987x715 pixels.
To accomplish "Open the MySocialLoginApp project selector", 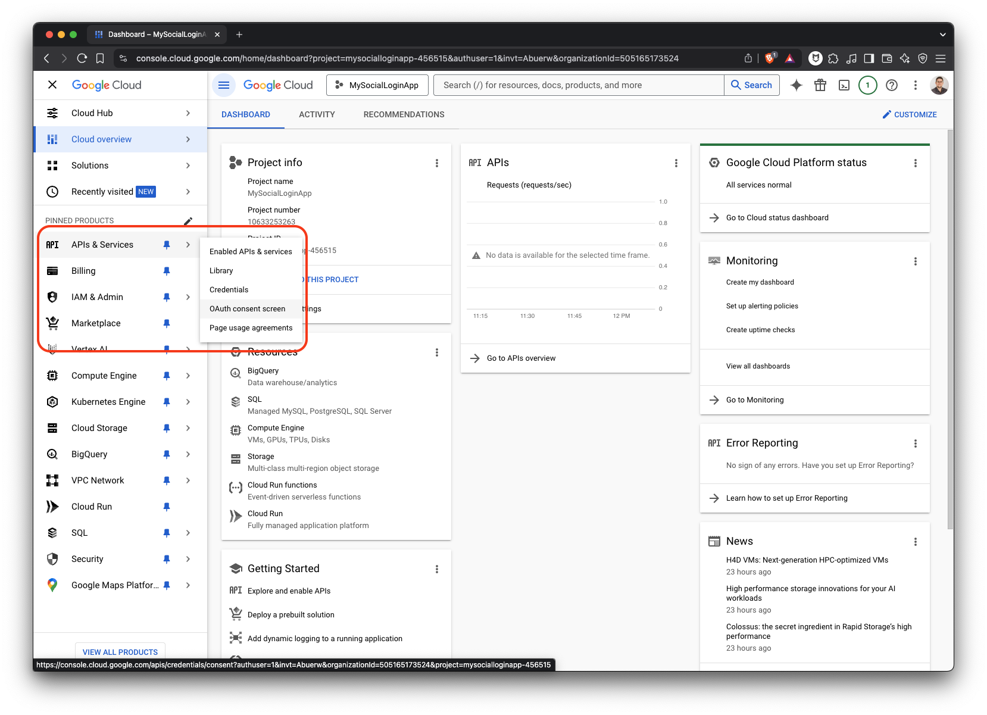I will point(377,85).
